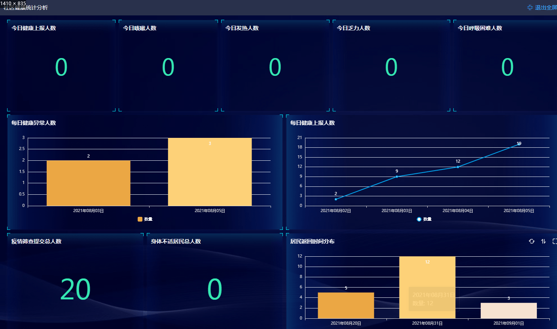Click the line point labeled 2

(336, 199)
